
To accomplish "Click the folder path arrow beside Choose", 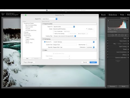I will click(x=87, y=29).
